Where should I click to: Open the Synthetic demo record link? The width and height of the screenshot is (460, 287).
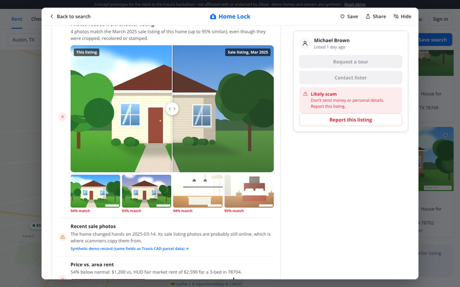point(130,249)
